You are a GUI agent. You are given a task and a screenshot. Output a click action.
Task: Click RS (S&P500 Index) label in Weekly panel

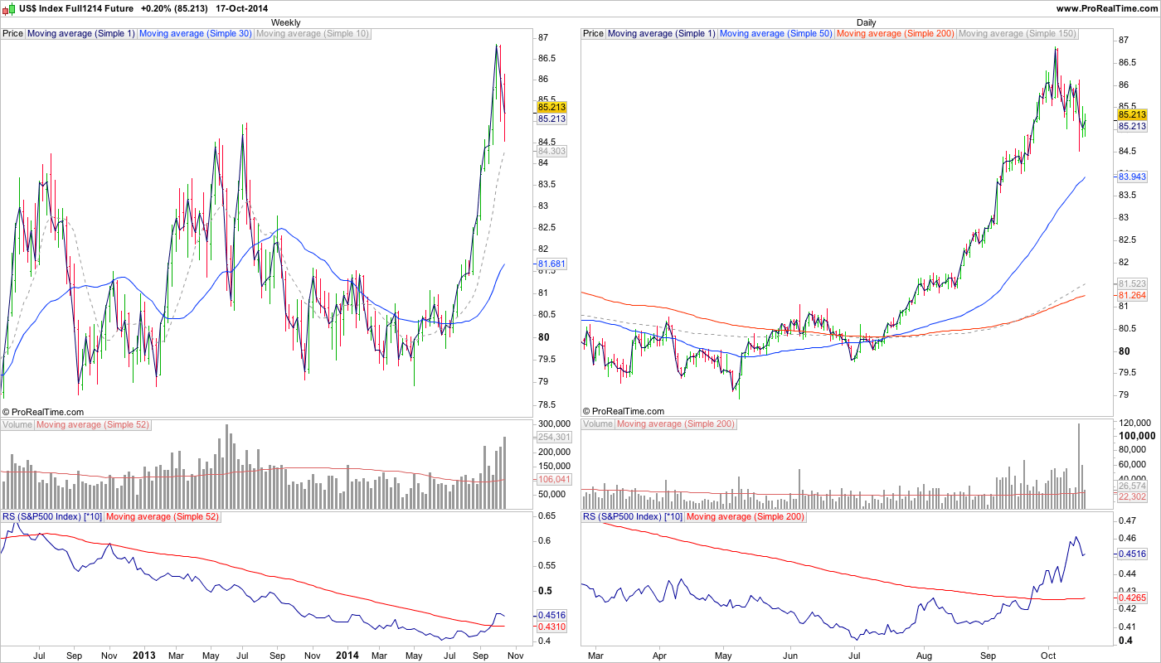tap(52, 517)
